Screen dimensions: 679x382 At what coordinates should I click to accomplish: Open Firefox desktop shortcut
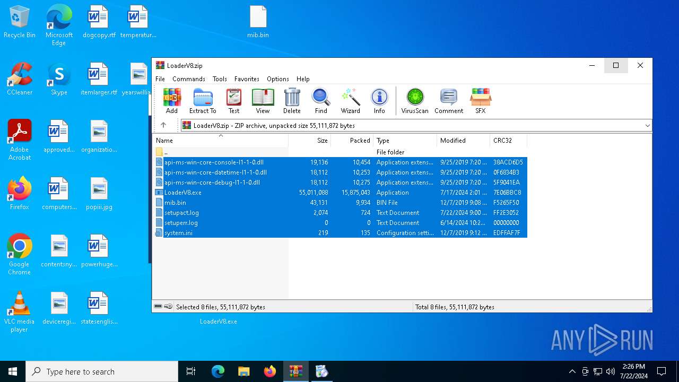click(20, 193)
